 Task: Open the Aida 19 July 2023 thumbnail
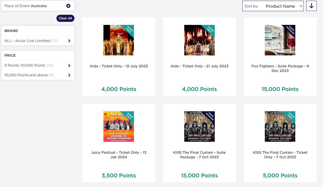(x=119, y=40)
